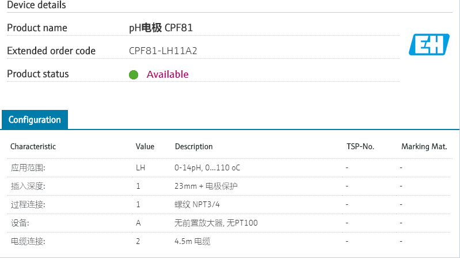Click the Device details heading

(x=36, y=5)
